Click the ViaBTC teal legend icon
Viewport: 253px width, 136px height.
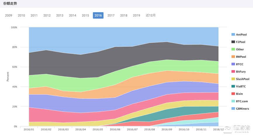233,86
